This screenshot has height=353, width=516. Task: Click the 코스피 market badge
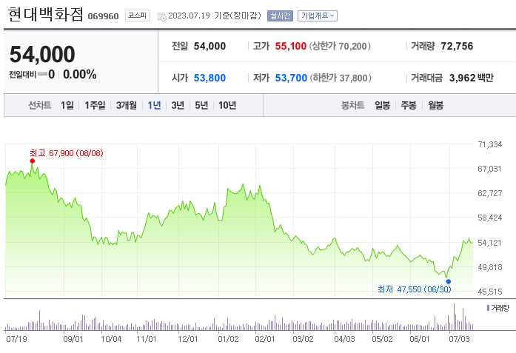(137, 16)
